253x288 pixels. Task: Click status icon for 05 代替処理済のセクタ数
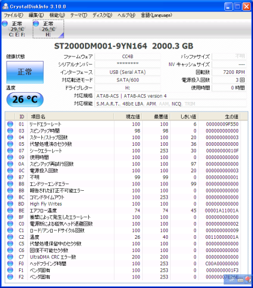coord(10,144)
